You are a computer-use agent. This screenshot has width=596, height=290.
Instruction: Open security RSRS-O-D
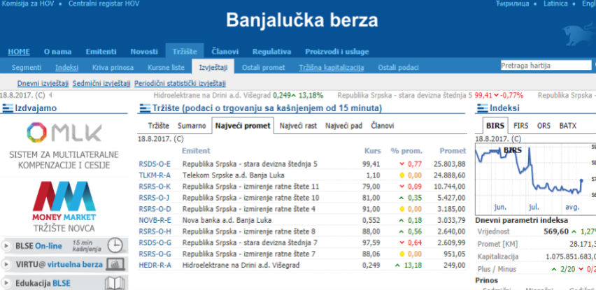pyautogui.click(x=155, y=209)
